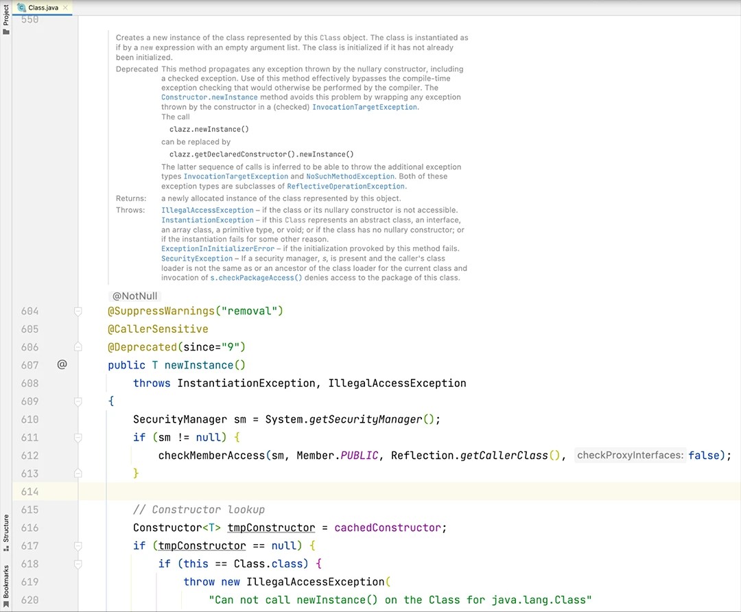This screenshot has height=612, width=741.
Task: Click the 'Can not call newInstance()' string
Action: click(x=400, y=600)
